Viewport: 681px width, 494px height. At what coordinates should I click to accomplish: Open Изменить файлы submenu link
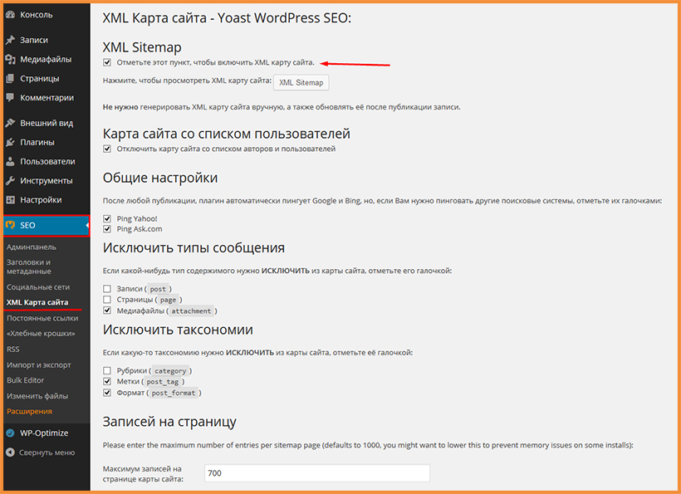pos(37,396)
